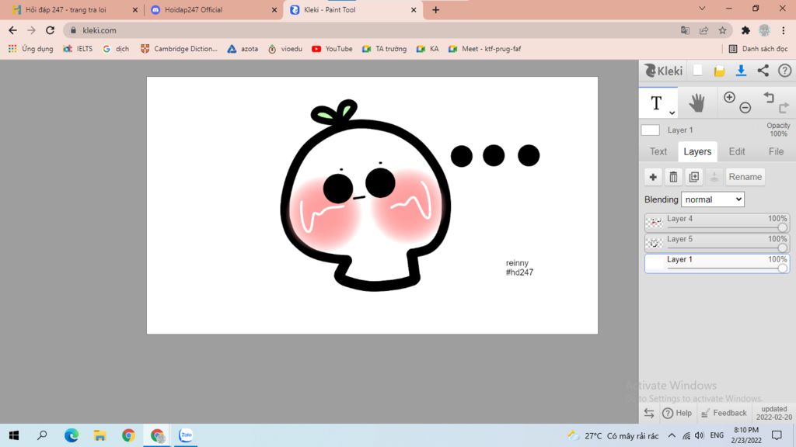
Task: Open the azota bookmark
Action: tap(243, 49)
